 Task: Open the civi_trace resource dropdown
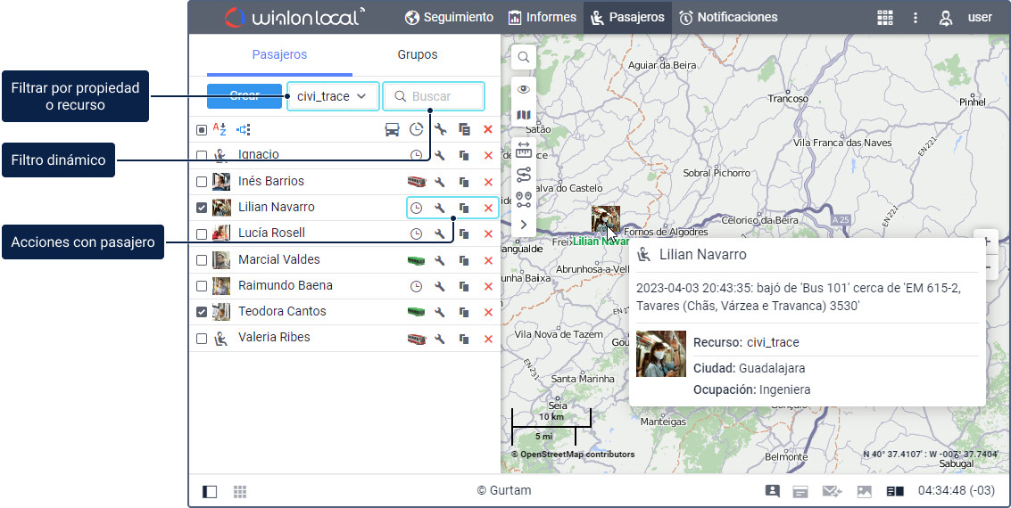tap(332, 96)
